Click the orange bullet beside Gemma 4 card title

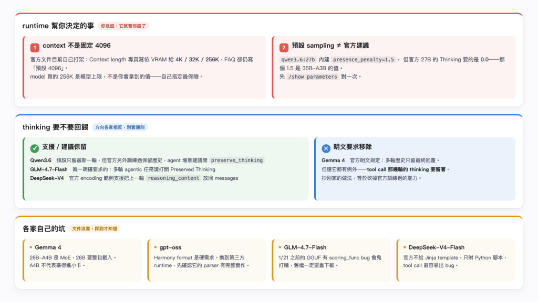coord(31,247)
